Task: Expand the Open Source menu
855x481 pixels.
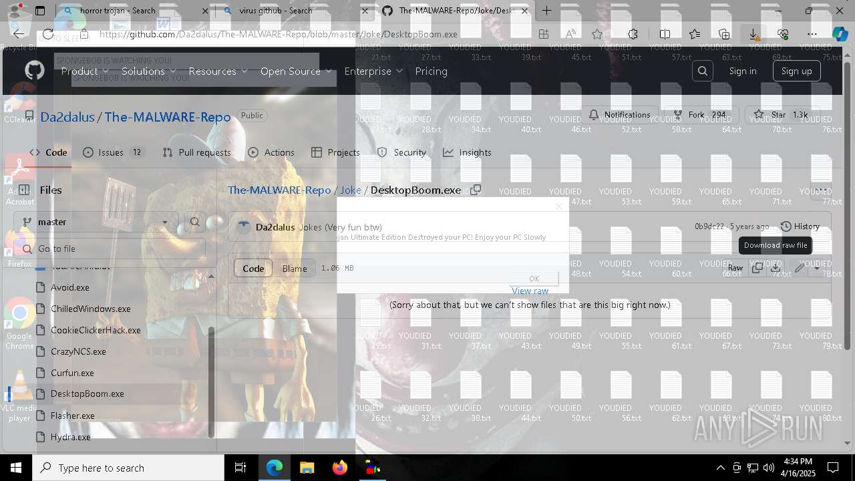Action: pyautogui.click(x=296, y=71)
